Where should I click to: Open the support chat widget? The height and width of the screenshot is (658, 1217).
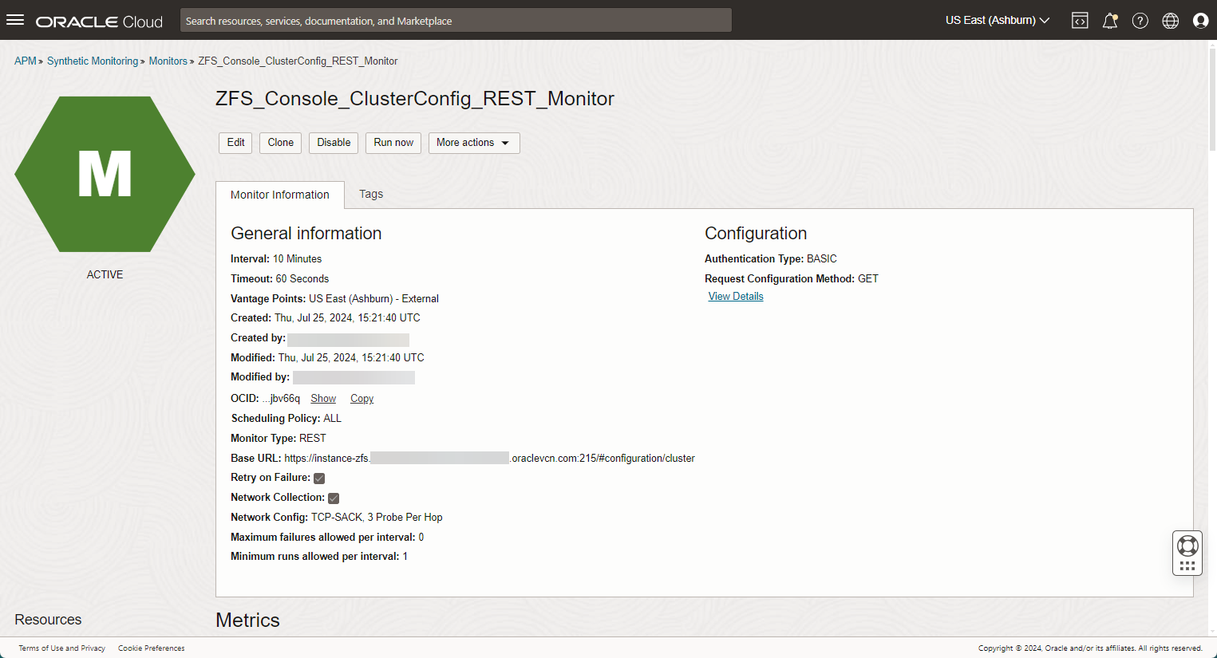(1187, 551)
